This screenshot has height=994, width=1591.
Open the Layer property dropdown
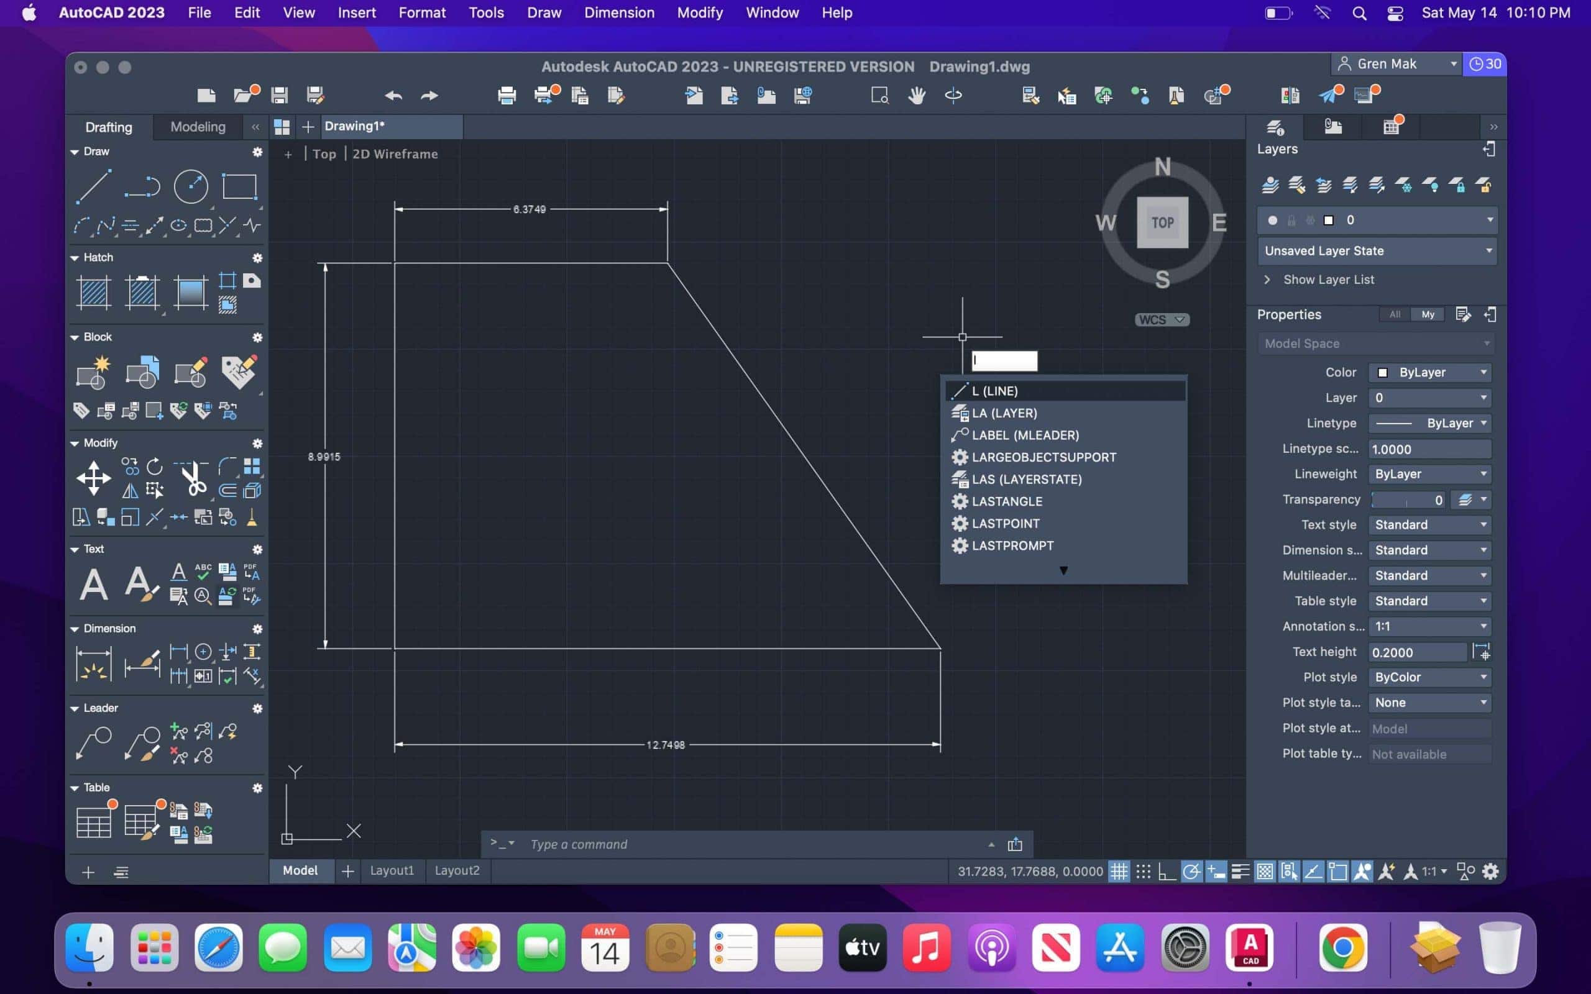pos(1430,398)
